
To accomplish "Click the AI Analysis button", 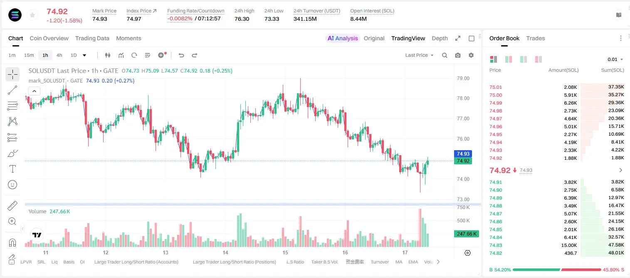I will pyautogui.click(x=343, y=38).
